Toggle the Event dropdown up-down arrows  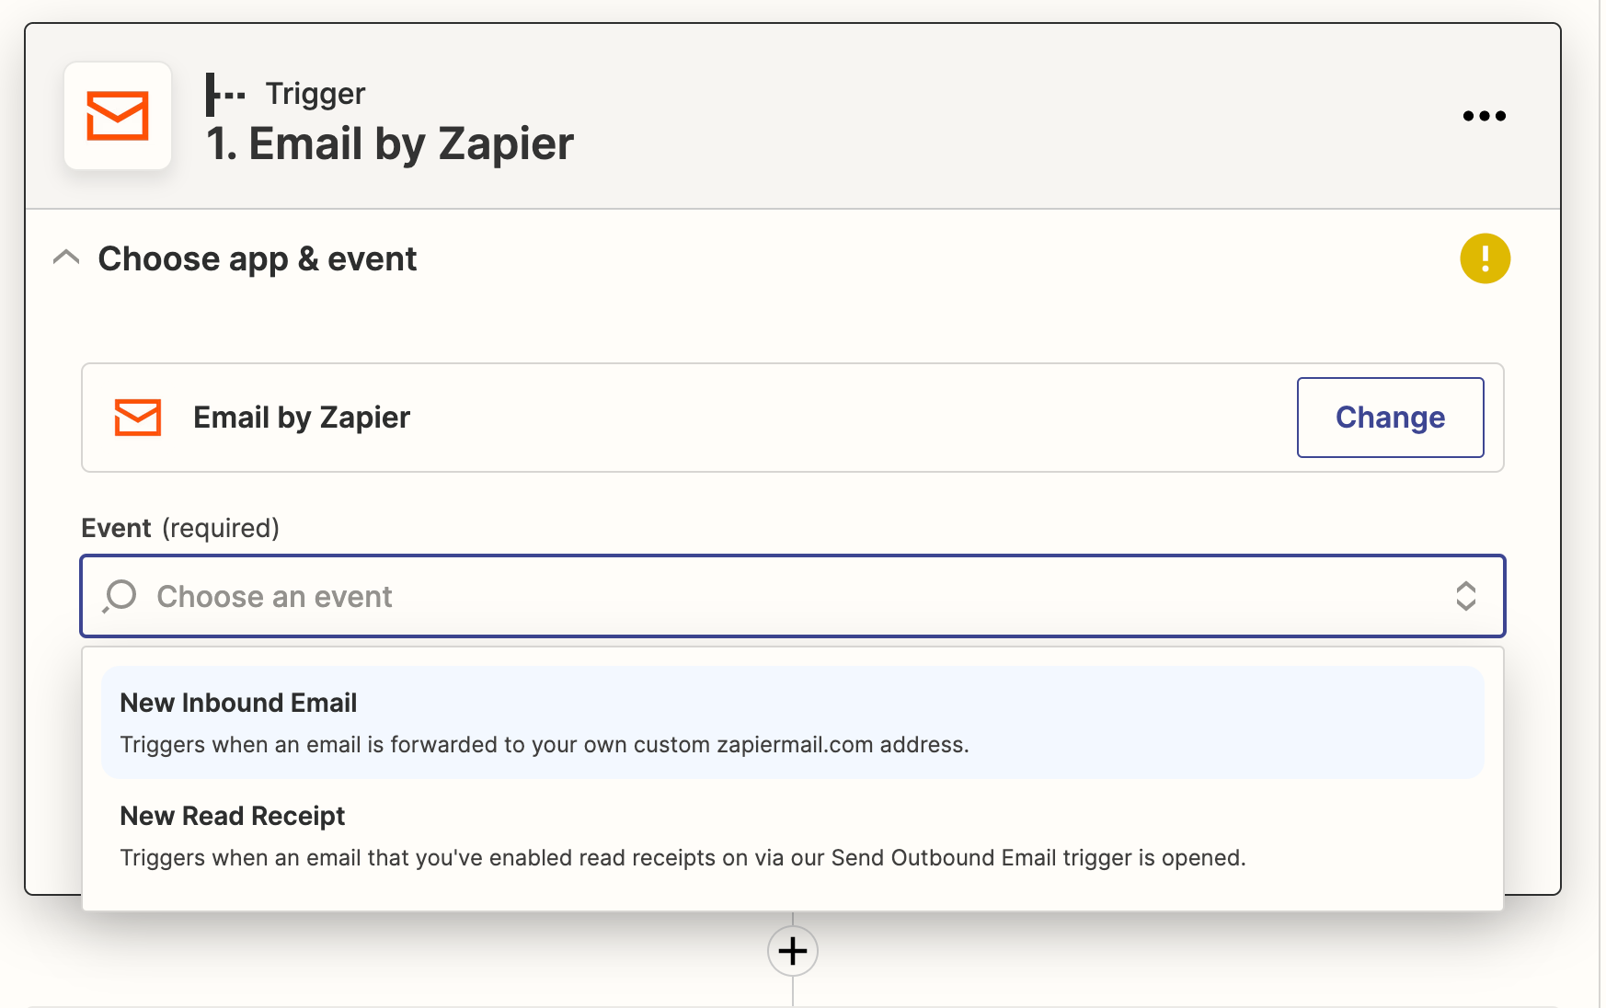coord(1465,596)
